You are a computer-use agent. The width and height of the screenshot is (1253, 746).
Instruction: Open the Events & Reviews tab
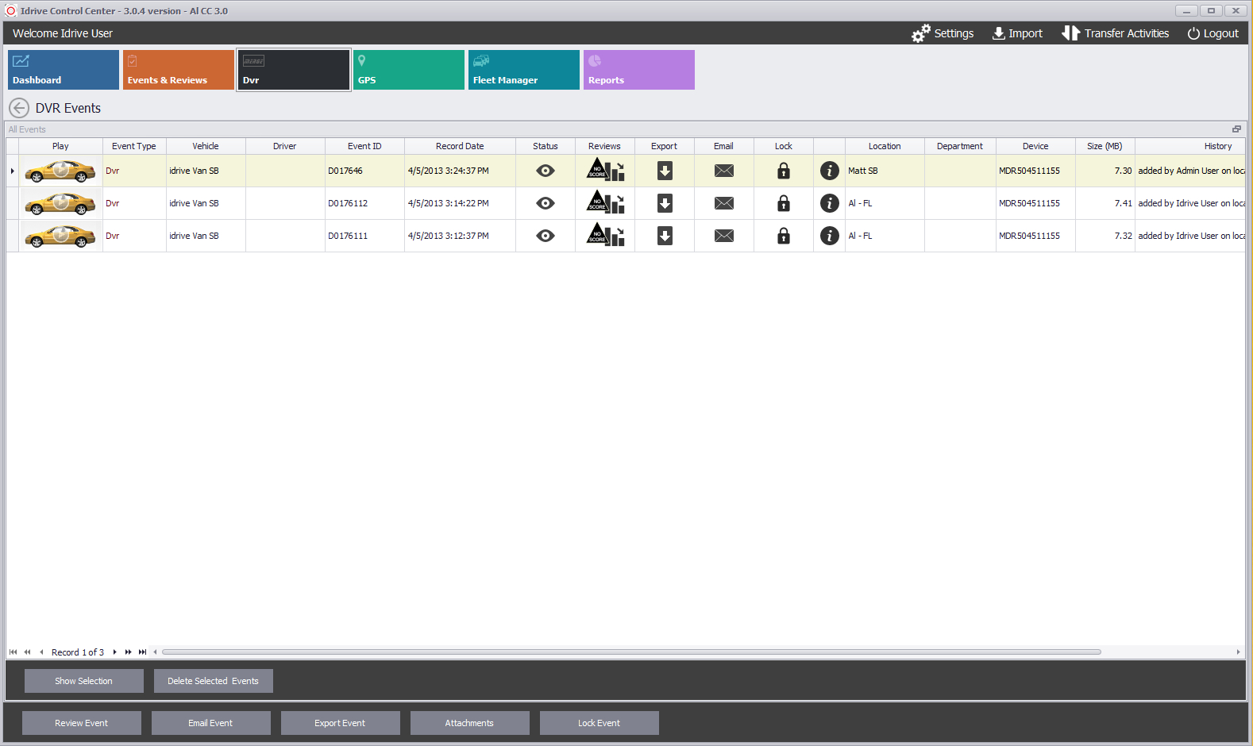click(178, 70)
